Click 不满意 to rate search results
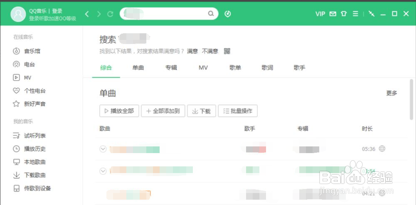This screenshot has width=416, height=205. [x=210, y=51]
